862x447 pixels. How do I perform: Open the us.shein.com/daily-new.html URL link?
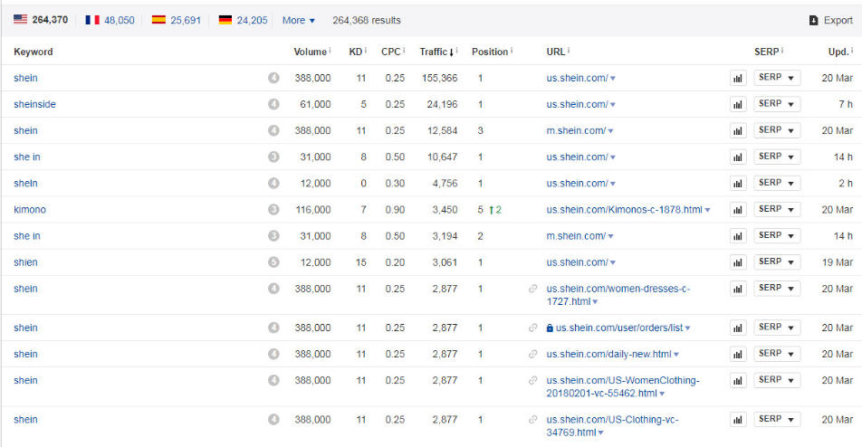[x=608, y=355]
